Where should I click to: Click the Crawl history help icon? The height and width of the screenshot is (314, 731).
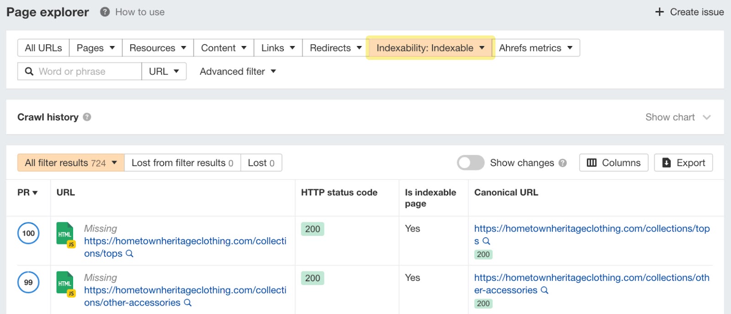click(87, 117)
